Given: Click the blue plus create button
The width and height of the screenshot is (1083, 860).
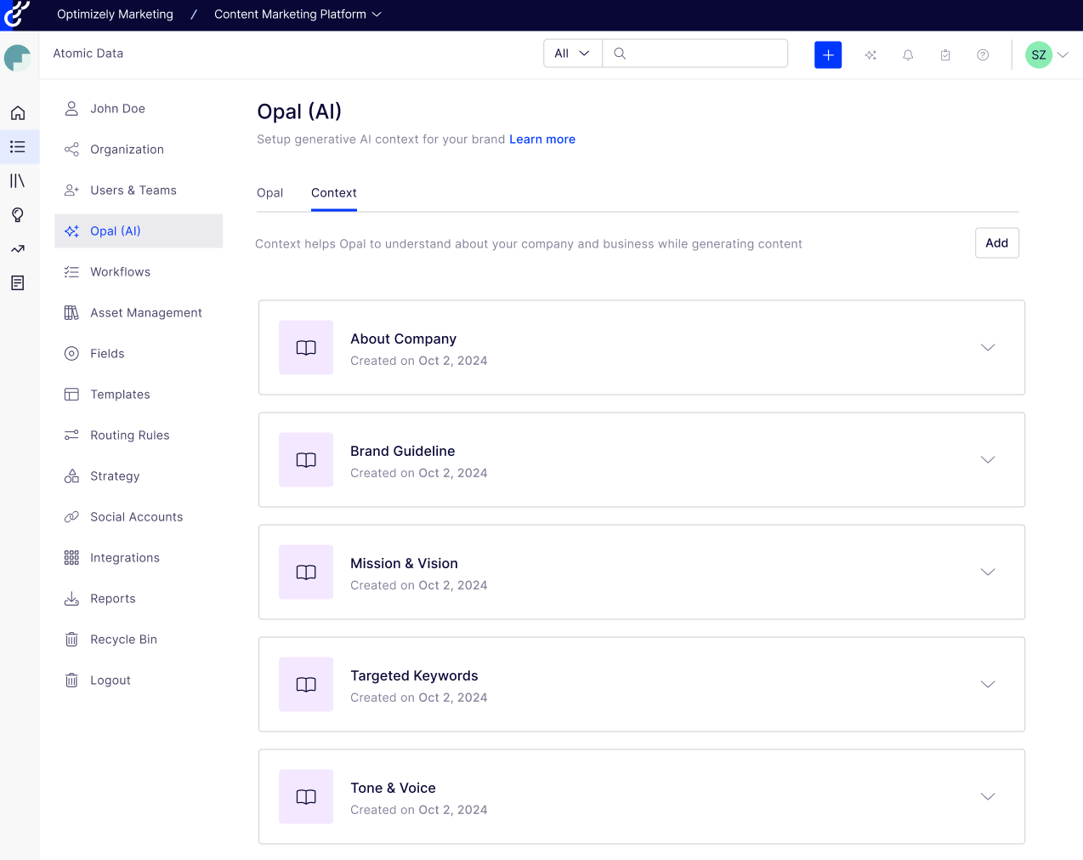Looking at the screenshot, I should [828, 54].
